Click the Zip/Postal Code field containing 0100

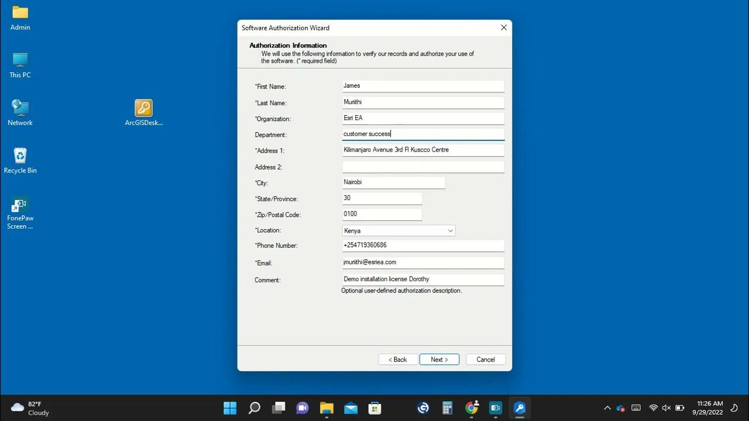(382, 214)
